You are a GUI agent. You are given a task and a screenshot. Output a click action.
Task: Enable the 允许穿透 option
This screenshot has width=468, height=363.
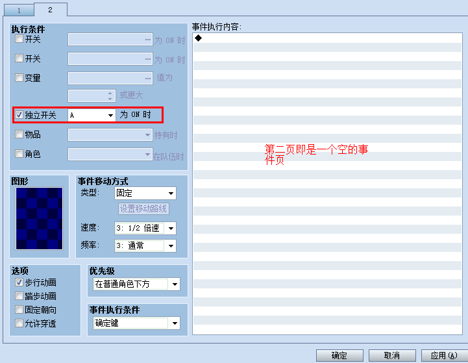19,323
